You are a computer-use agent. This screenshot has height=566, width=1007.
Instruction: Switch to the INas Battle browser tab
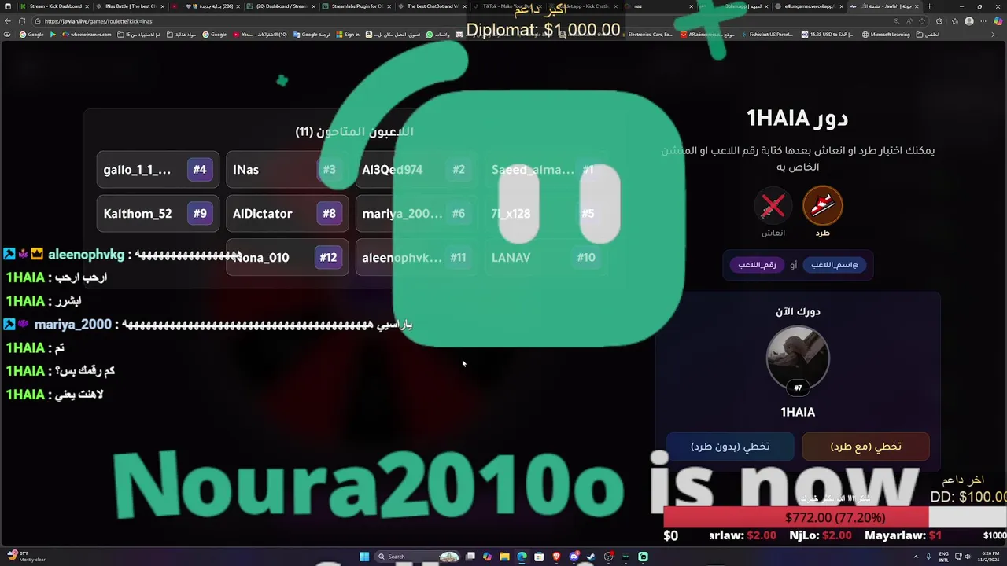pos(130,6)
